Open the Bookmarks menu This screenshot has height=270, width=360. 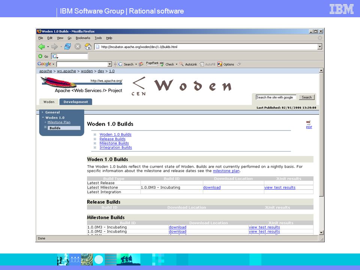83,38
